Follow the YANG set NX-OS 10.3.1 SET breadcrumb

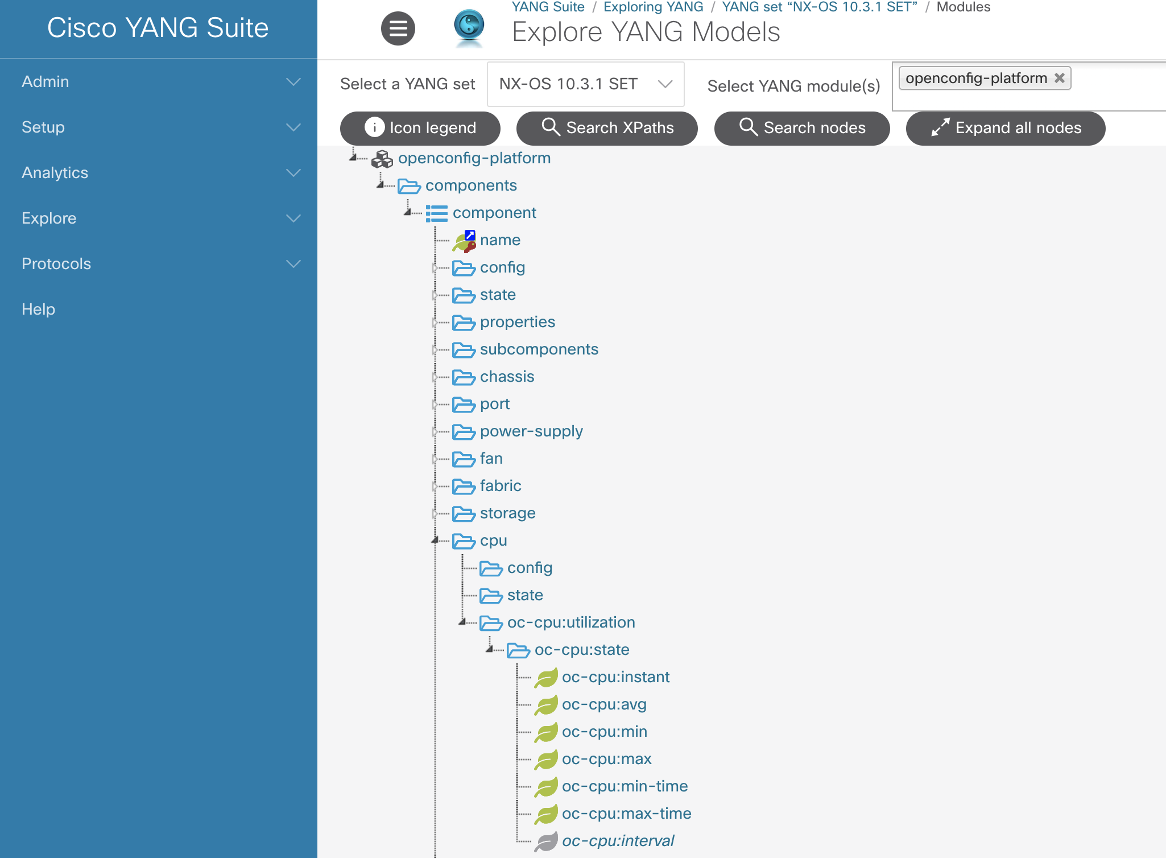pos(820,7)
